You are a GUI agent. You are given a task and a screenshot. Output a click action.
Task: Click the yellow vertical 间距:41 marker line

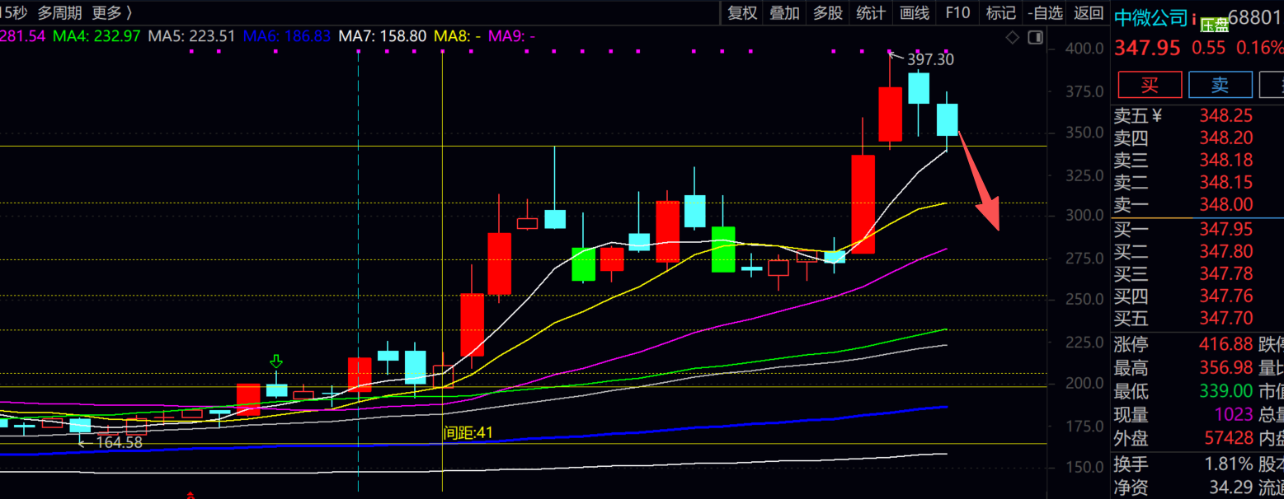(x=443, y=247)
